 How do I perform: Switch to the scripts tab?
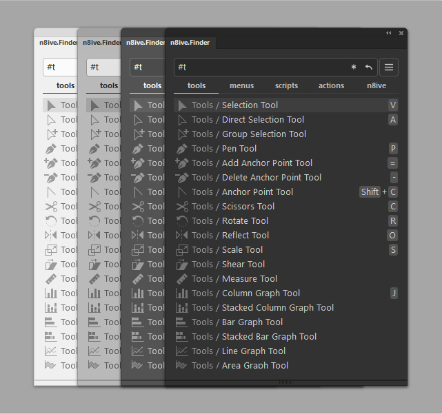pyautogui.click(x=286, y=85)
